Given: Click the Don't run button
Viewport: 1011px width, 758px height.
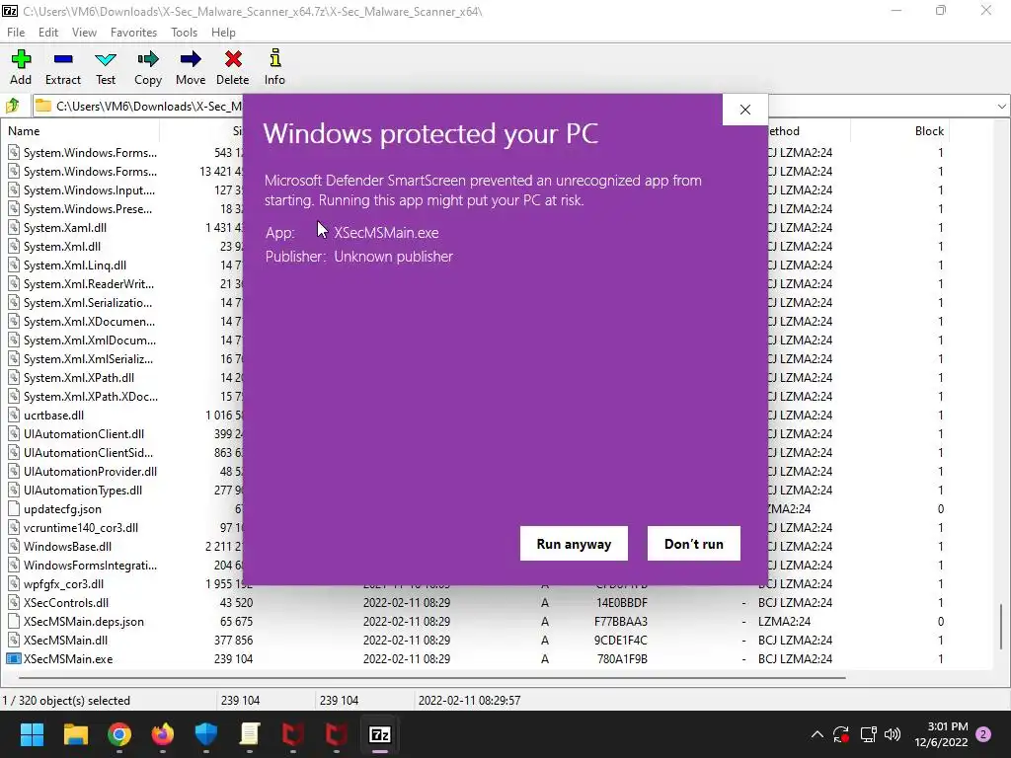Looking at the screenshot, I should [694, 544].
